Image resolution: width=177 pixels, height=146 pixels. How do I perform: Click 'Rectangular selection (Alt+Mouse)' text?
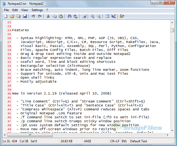tap(55, 66)
